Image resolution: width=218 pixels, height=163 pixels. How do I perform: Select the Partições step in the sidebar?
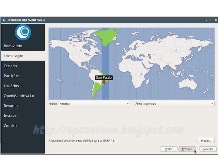[12, 76]
